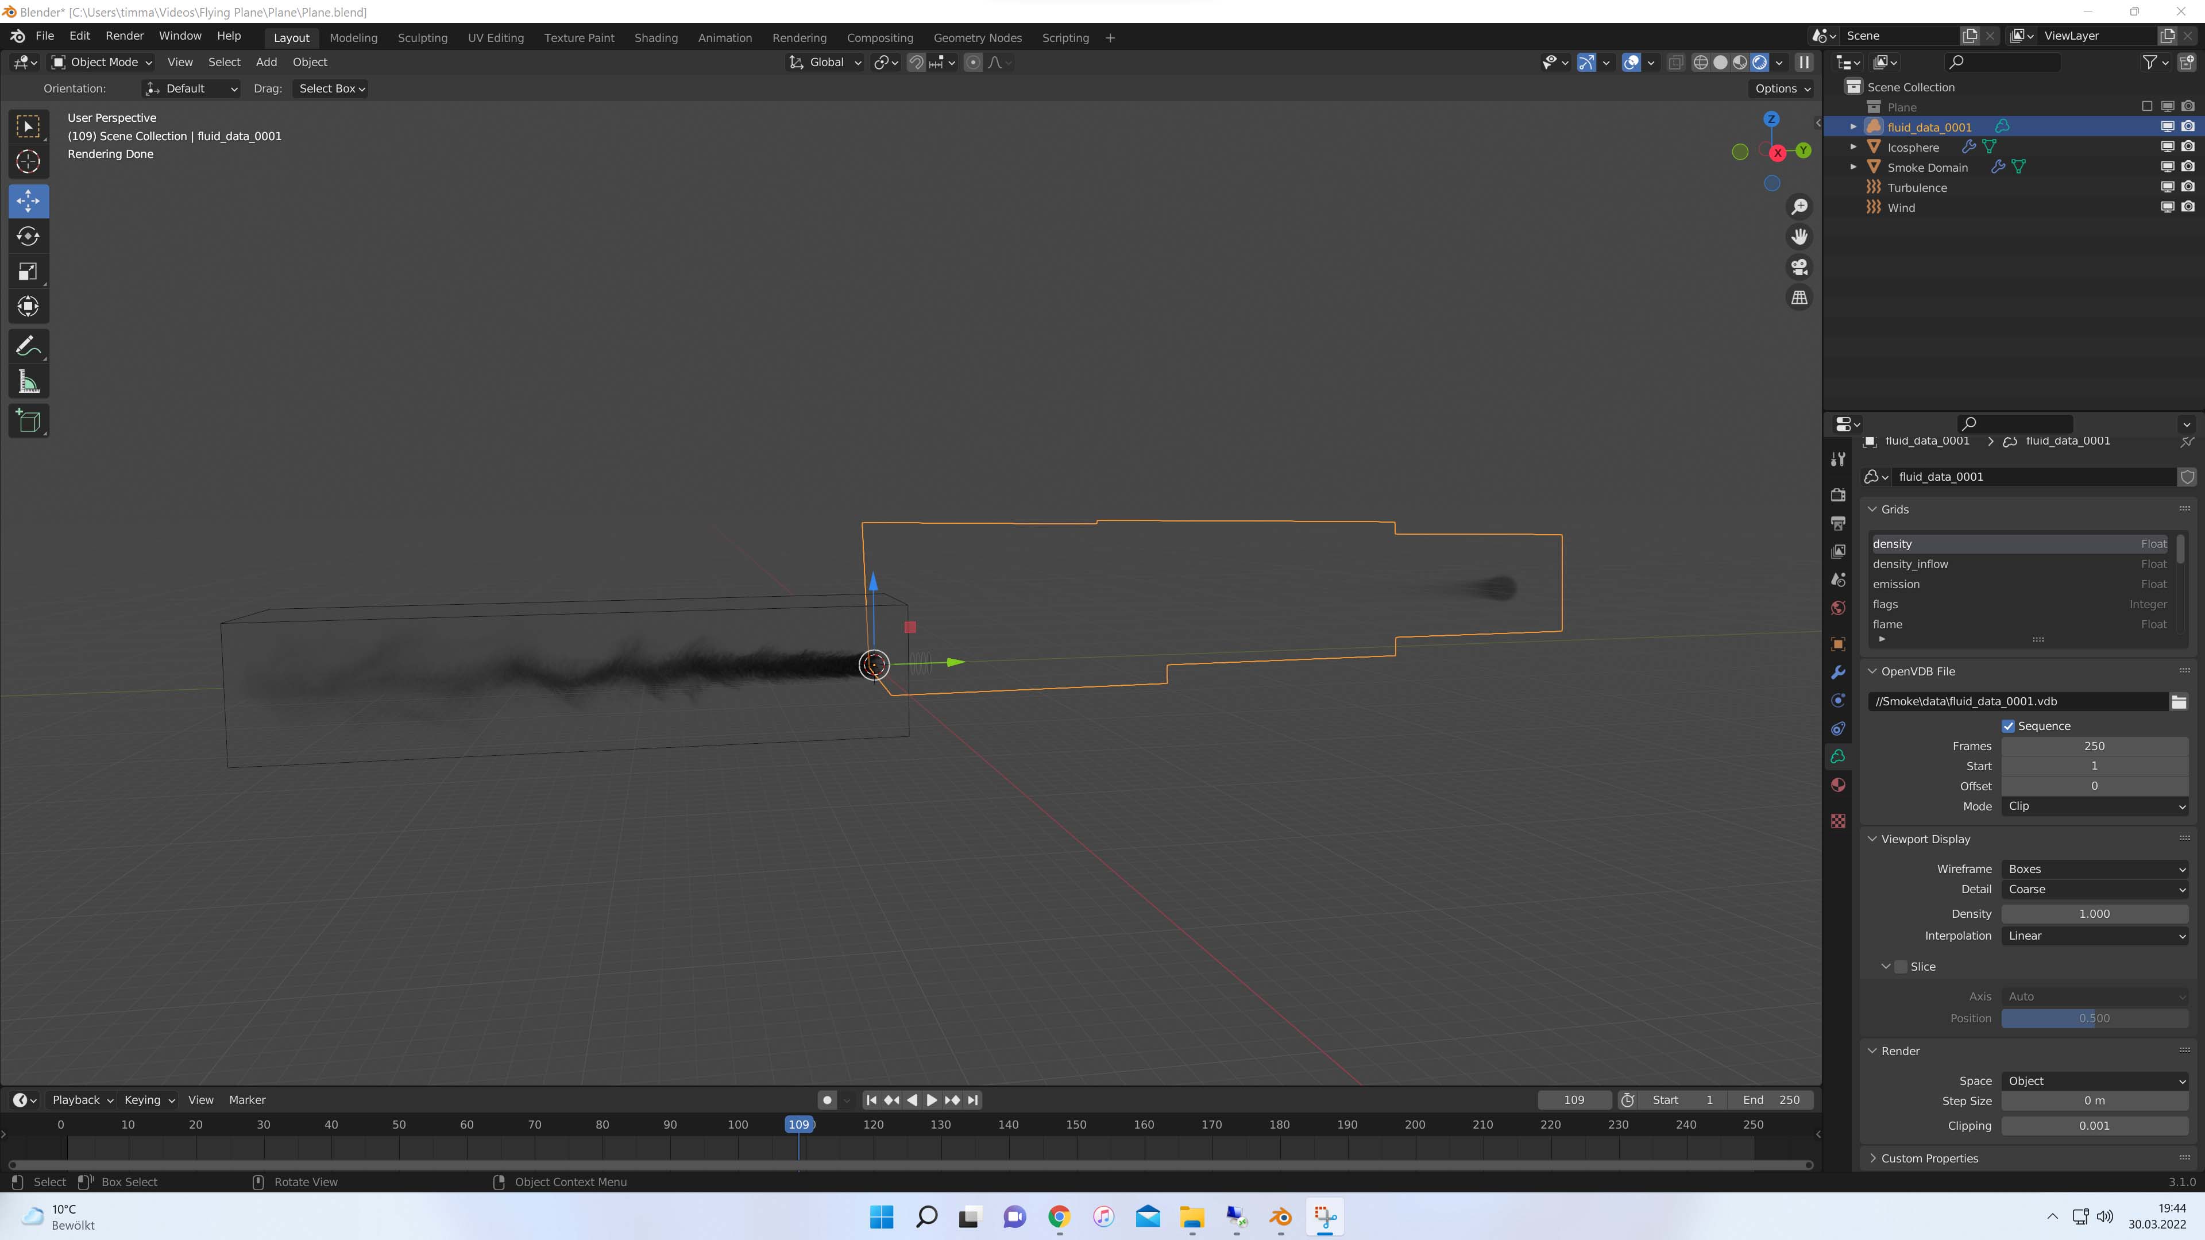Viewport: 2205px width, 1240px height.
Task: Select the Measure tool
Action: tap(28, 382)
